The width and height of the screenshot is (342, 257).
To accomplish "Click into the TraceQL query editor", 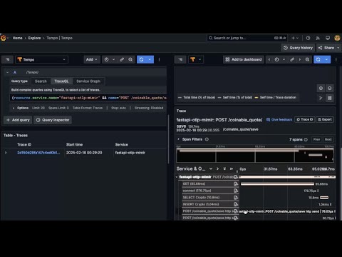I will click(x=88, y=98).
